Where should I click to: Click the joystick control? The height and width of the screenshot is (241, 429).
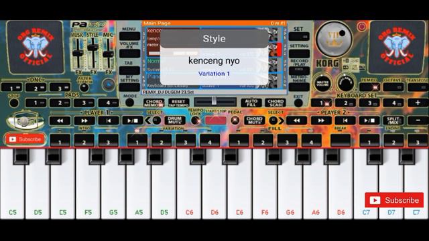click(25, 120)
